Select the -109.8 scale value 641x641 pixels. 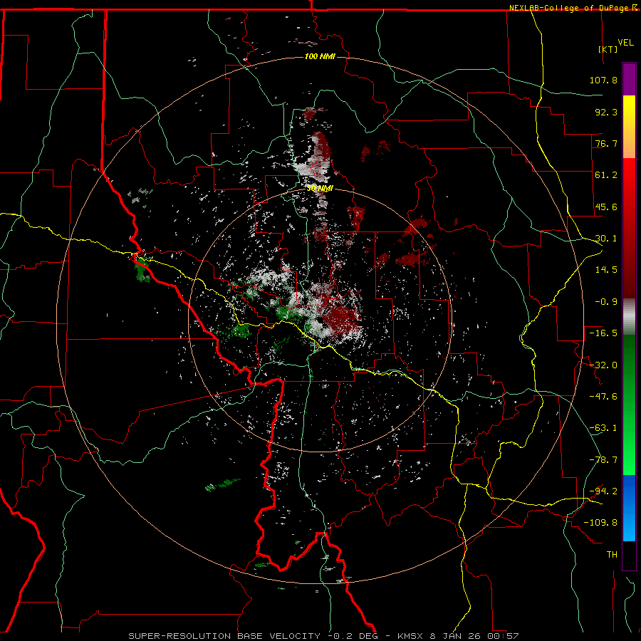pos(600,523)
